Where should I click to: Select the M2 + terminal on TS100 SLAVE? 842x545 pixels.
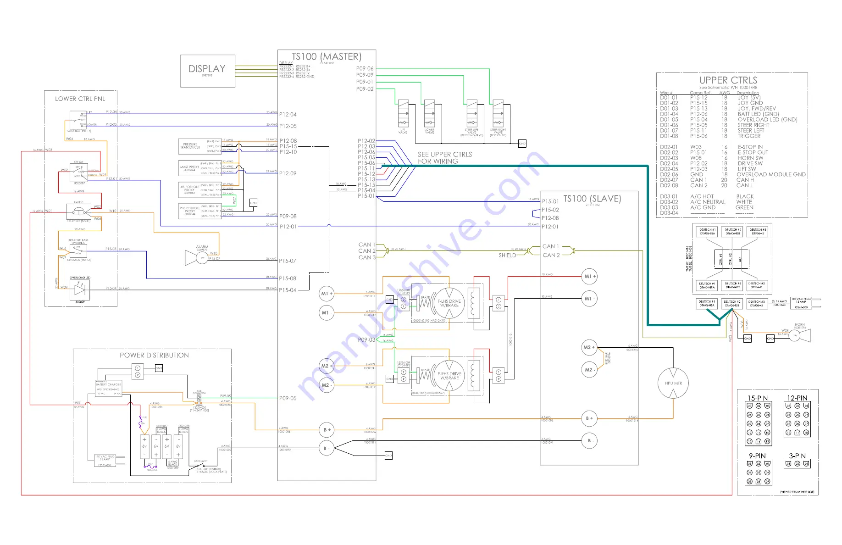(x=589, y=347)
